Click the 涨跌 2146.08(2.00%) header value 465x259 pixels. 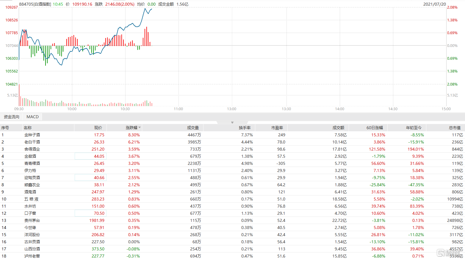pyautogui.click(x=115, y=4)
